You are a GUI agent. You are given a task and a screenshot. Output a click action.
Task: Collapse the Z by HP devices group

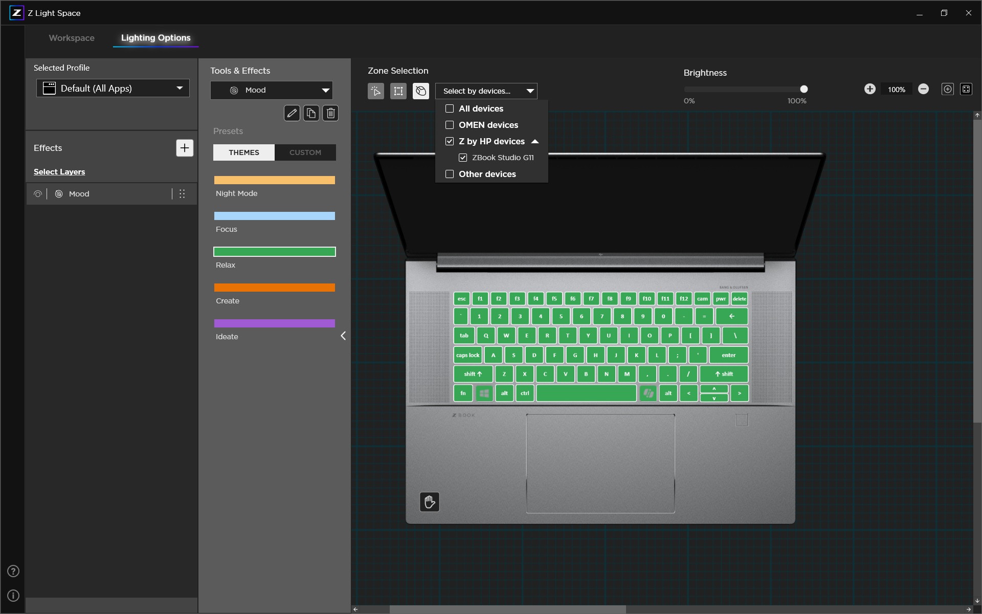(x=535, y=141)
